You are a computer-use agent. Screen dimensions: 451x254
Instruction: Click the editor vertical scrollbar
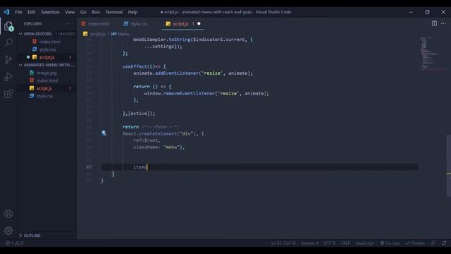tap(449, 166)
